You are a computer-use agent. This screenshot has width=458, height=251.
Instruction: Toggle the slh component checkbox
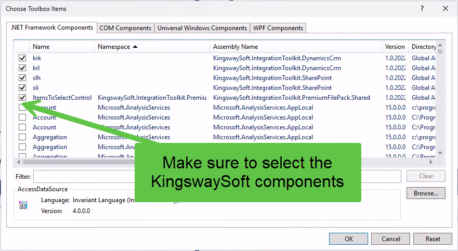coord(22,78)
